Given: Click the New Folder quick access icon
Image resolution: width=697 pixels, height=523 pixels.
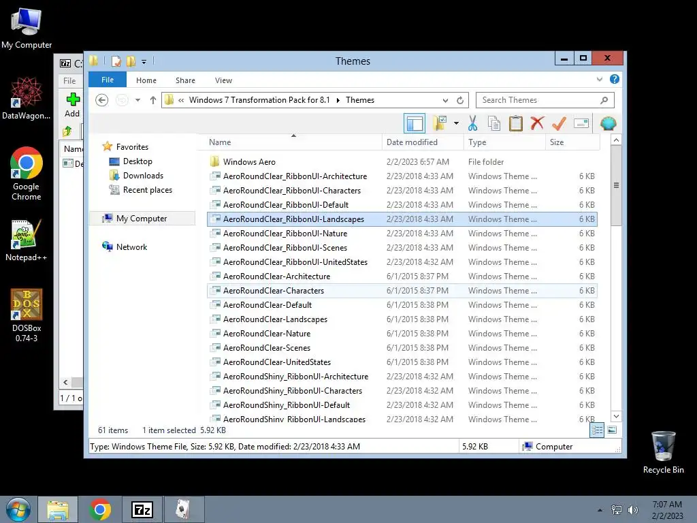Looking at the screenshot, I should tap(131, 61).
